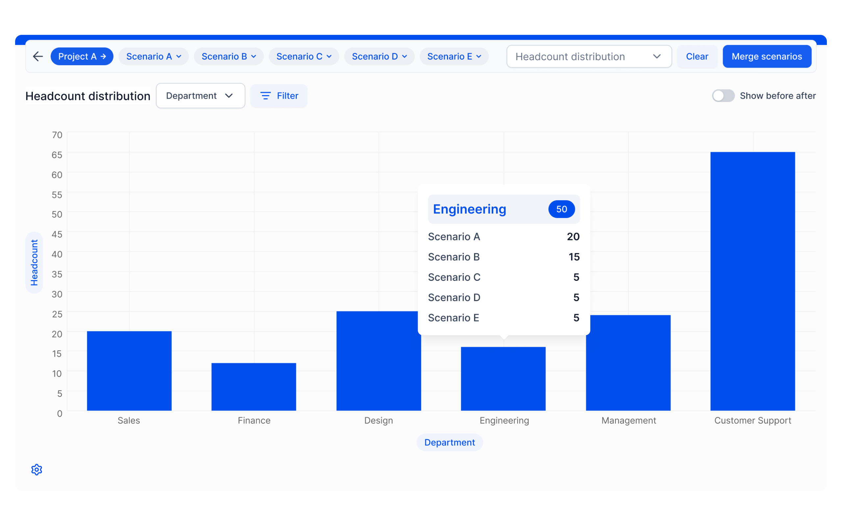Click the Customer Support bar in chart

tap(753, 281)
